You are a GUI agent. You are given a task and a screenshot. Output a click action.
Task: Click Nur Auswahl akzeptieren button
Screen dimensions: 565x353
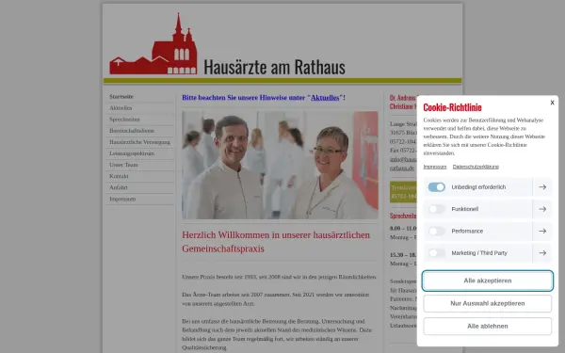click(x=488, y=303)
